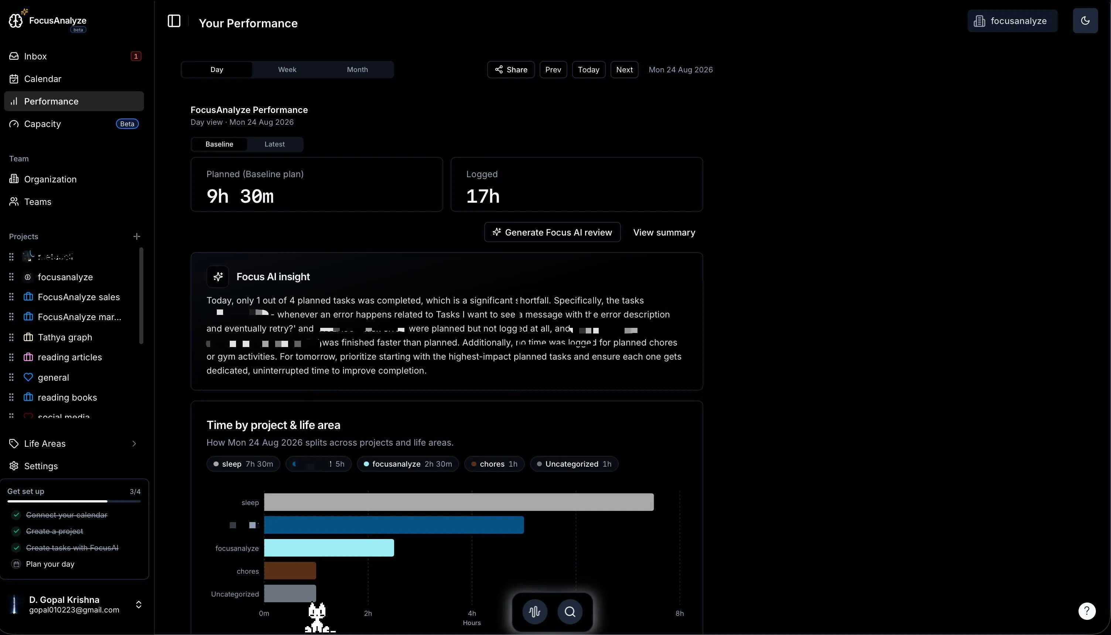
Task: Generate Focus AI review
Action: click(x=552, y=233)
